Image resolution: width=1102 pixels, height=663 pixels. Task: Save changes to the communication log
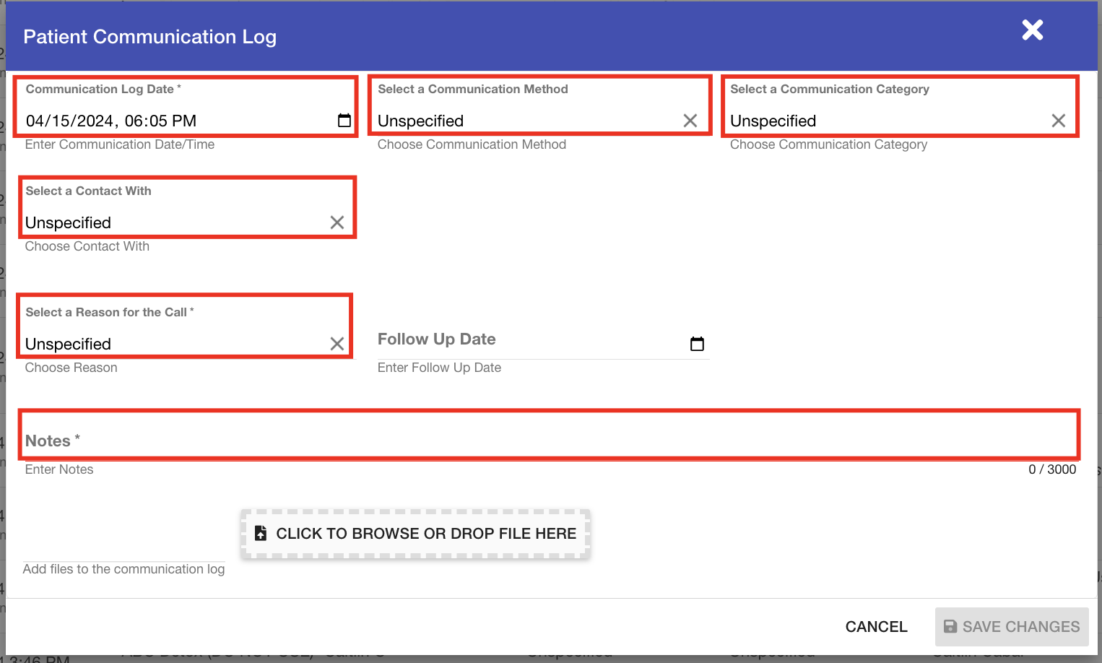1011,626
